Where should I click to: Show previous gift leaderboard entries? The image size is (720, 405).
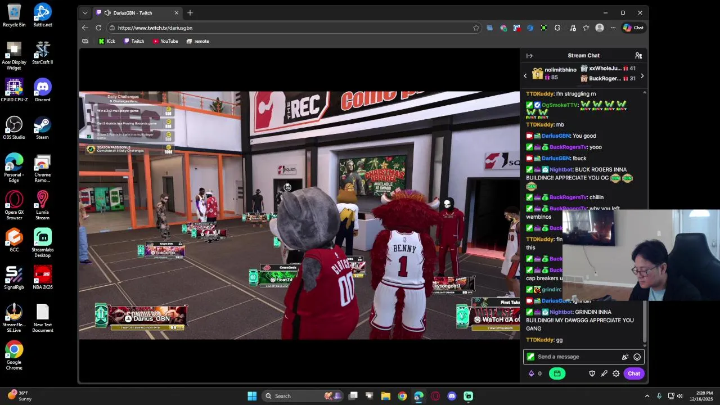point(525,75)
